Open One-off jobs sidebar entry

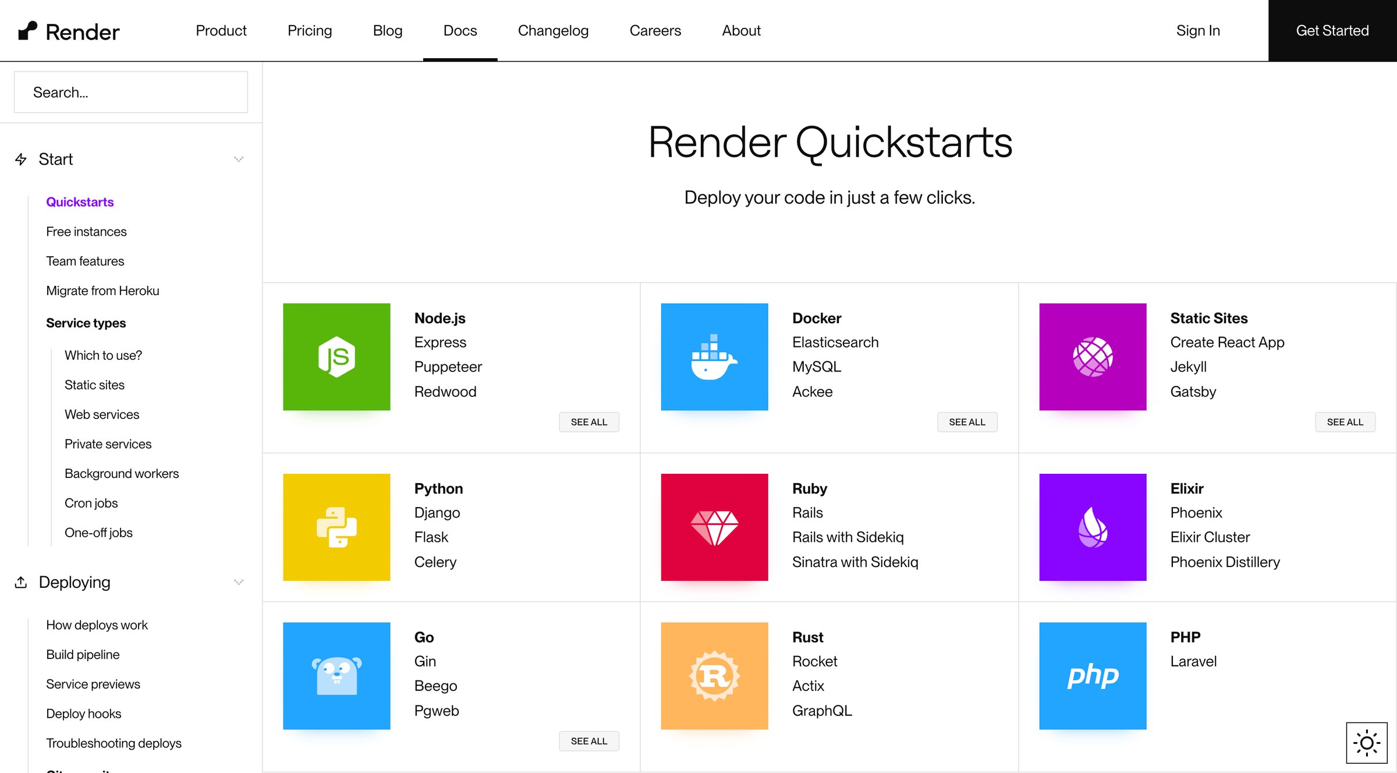point(98,533)
